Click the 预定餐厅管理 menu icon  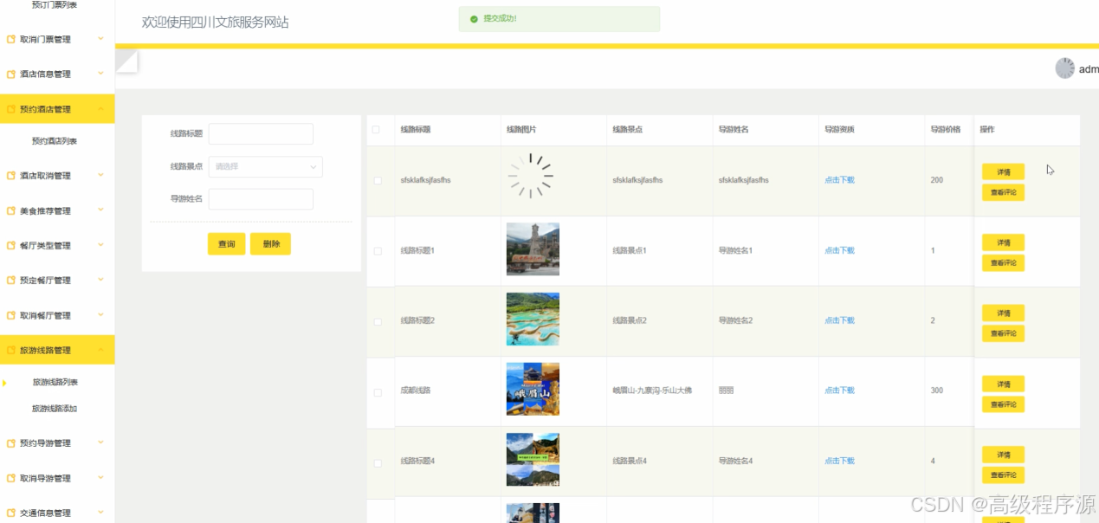point(11,281)
